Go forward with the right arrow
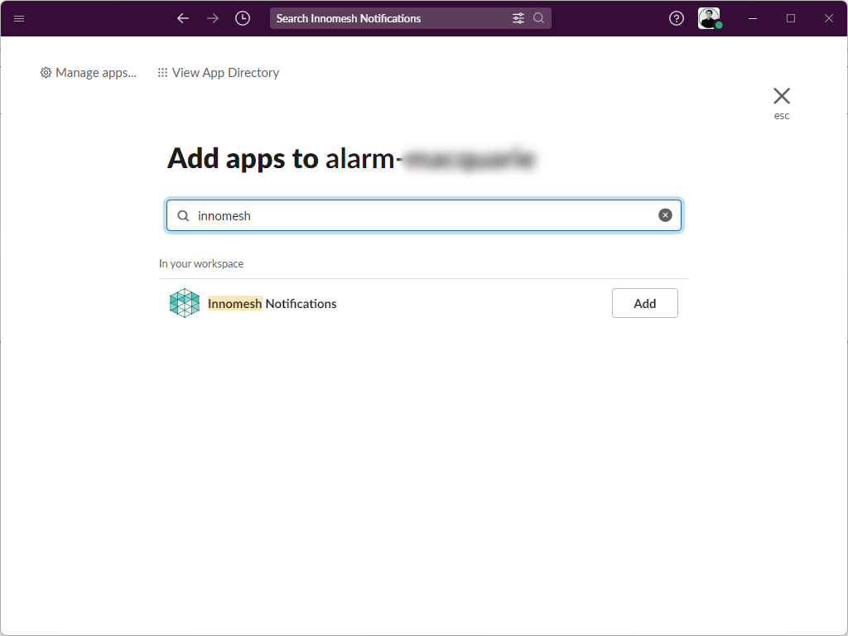The height and width of the screenshot is (636, 848). (213, 18)
